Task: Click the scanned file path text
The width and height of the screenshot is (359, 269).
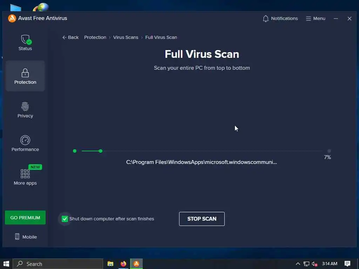Action: click(202, 162)
